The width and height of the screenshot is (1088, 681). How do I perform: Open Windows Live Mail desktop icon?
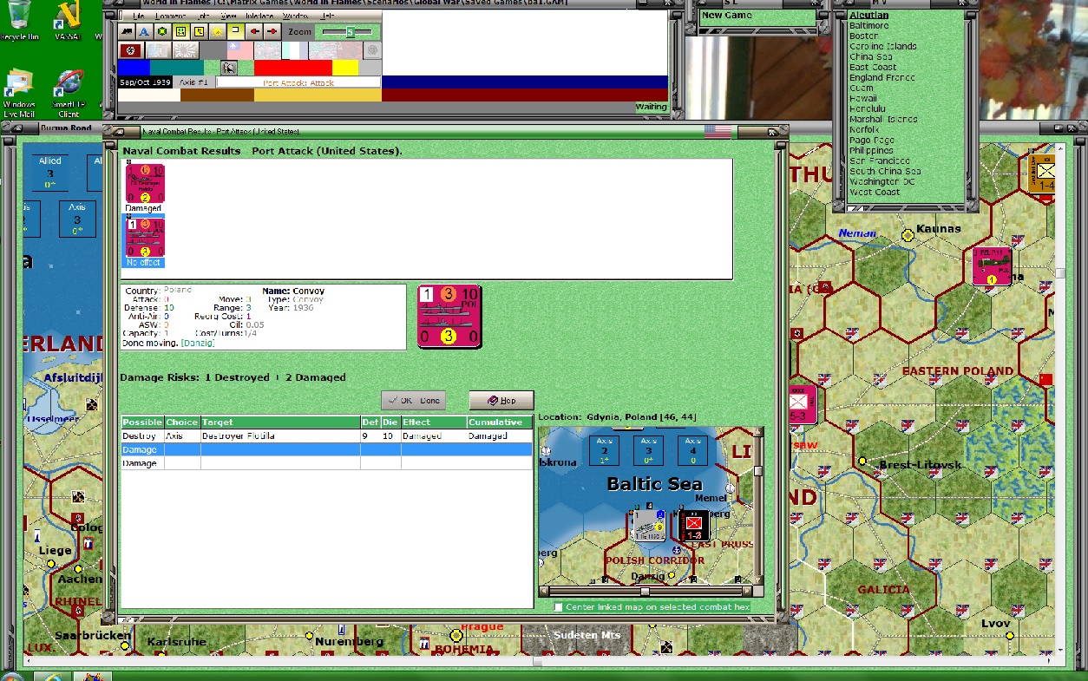[19, 93]
